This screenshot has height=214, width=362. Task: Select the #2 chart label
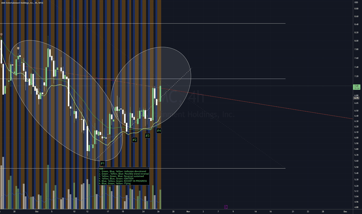pos(135,140)
